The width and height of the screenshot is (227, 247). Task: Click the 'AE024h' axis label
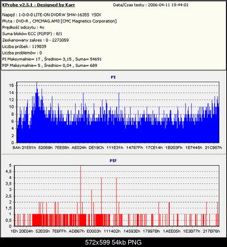(79, 147)
